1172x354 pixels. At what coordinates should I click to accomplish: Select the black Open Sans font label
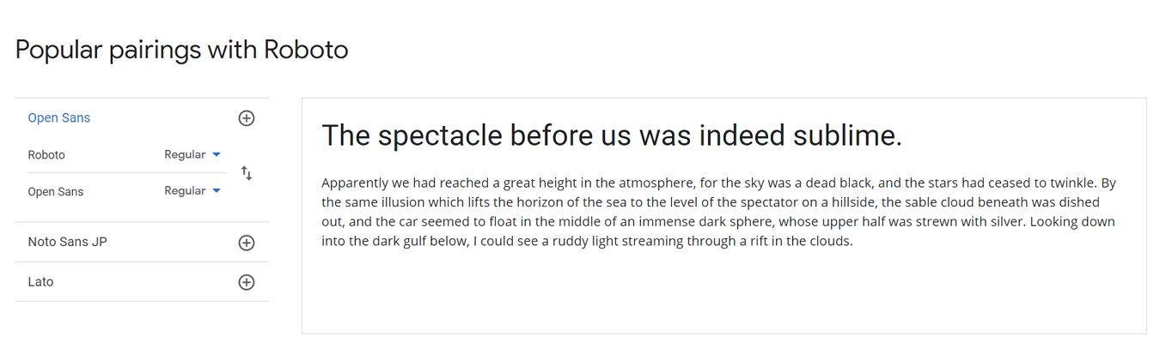point(56,192)
